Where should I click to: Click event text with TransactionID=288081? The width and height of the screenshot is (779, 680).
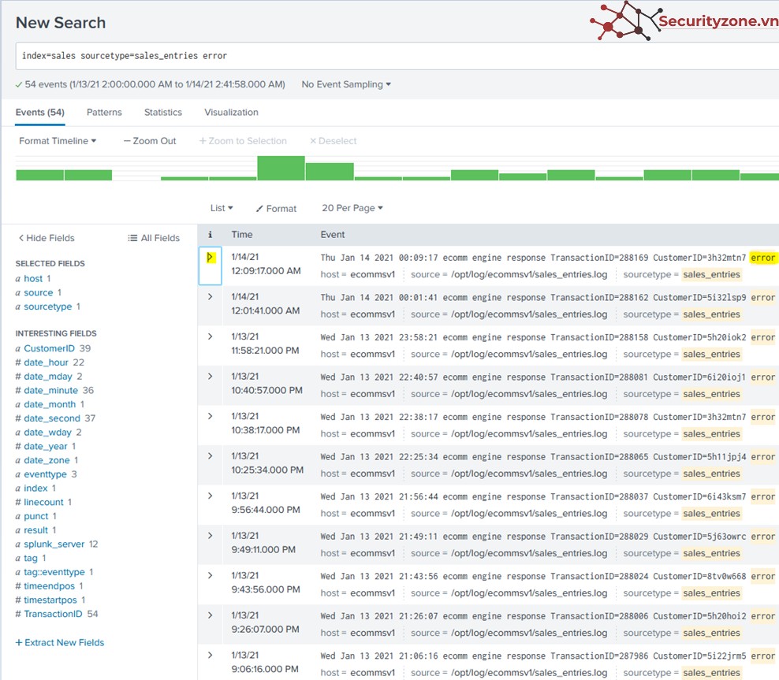(x=533, y=377)
